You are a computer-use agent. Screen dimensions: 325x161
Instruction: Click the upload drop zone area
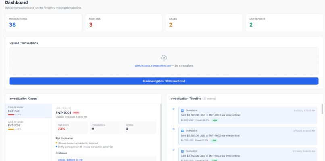tap(164, 61)
